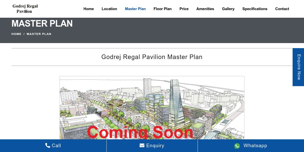This screenshot has width=304, height=152.
Task: Click the large MASTER PLAN banner title
Action: click(x=42, y=24)
